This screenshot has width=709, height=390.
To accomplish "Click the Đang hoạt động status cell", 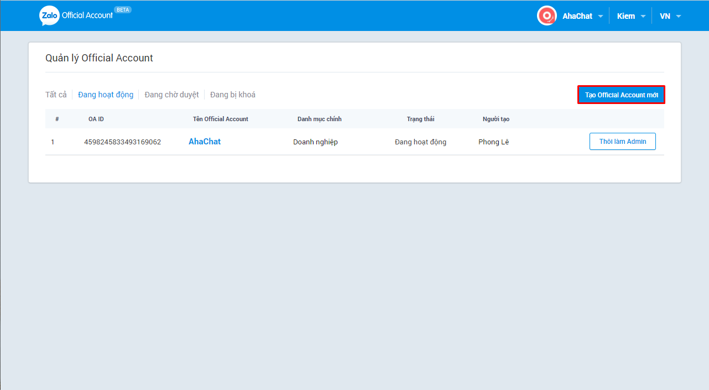I will 420,142.
